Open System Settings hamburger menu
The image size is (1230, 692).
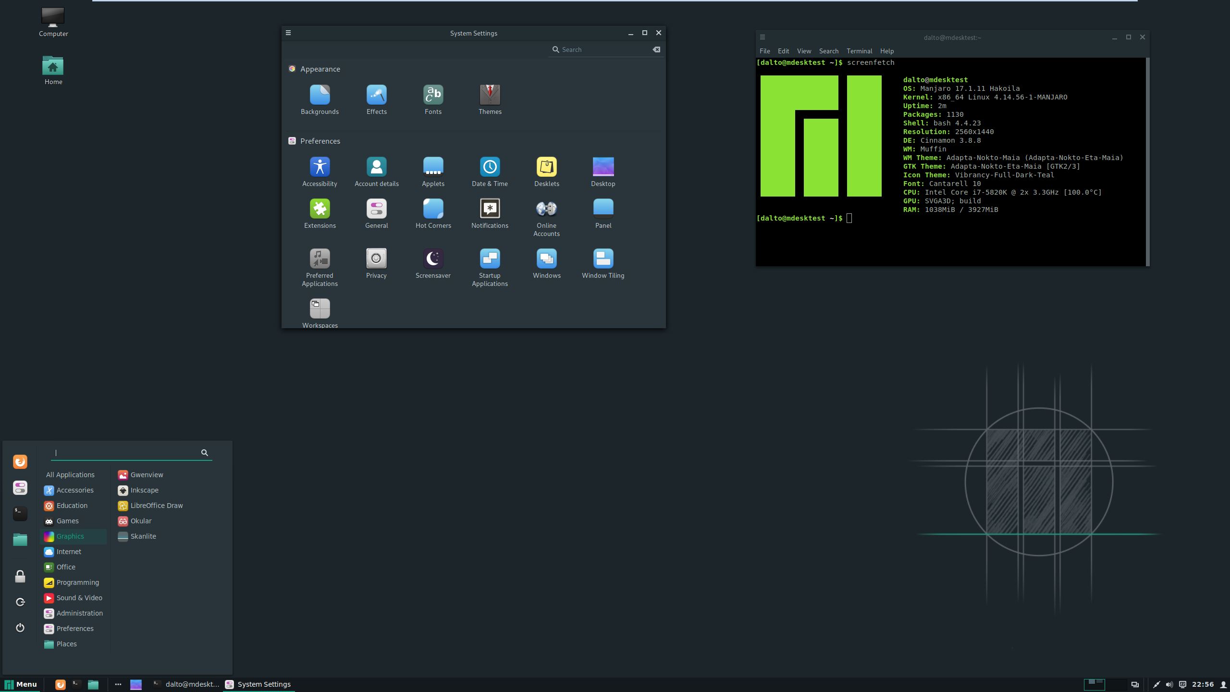tap(288, 33)
